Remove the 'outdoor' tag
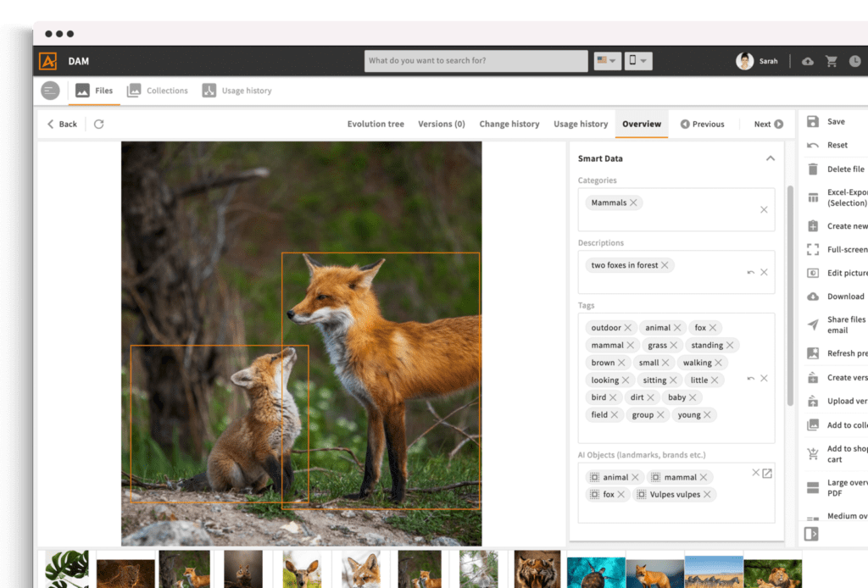The width and height of the screenshot is (868, 588). click(628, 328)
